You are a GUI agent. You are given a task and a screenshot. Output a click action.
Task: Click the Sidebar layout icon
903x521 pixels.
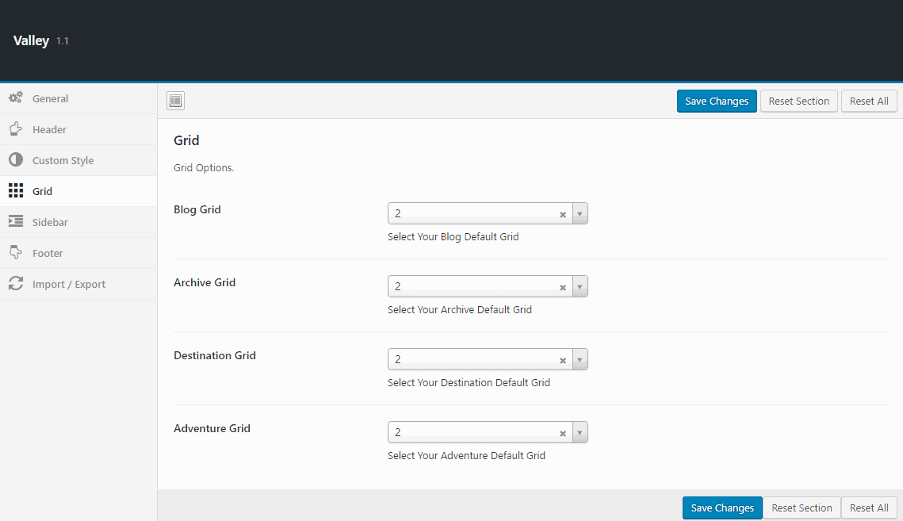pyautogui.click(x=15, y=222)
